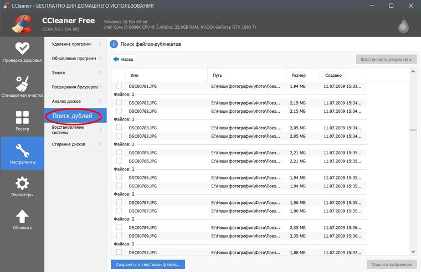
Task: Go back with Назад button
Action: [x=123, y=59]
